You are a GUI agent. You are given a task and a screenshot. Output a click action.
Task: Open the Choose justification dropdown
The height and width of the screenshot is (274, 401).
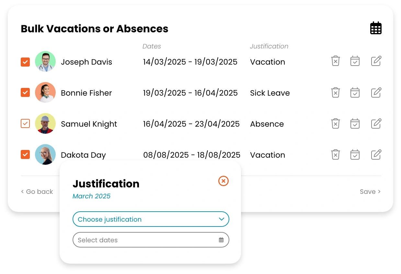pyautogui.click(x=151, y=219)
